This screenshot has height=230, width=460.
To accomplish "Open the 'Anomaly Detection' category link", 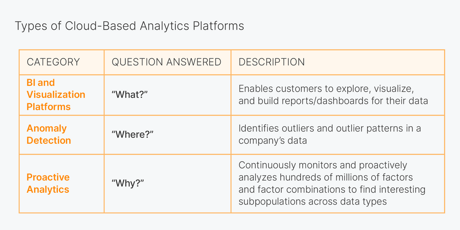I will coord(49,134).
